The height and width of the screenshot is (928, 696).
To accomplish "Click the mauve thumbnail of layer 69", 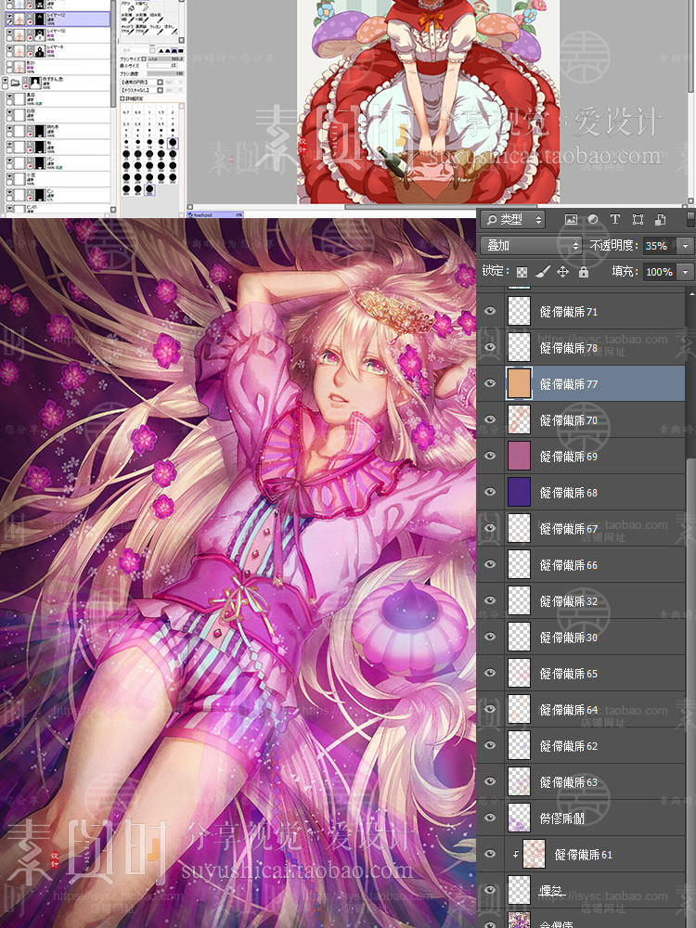I will 519,456.
